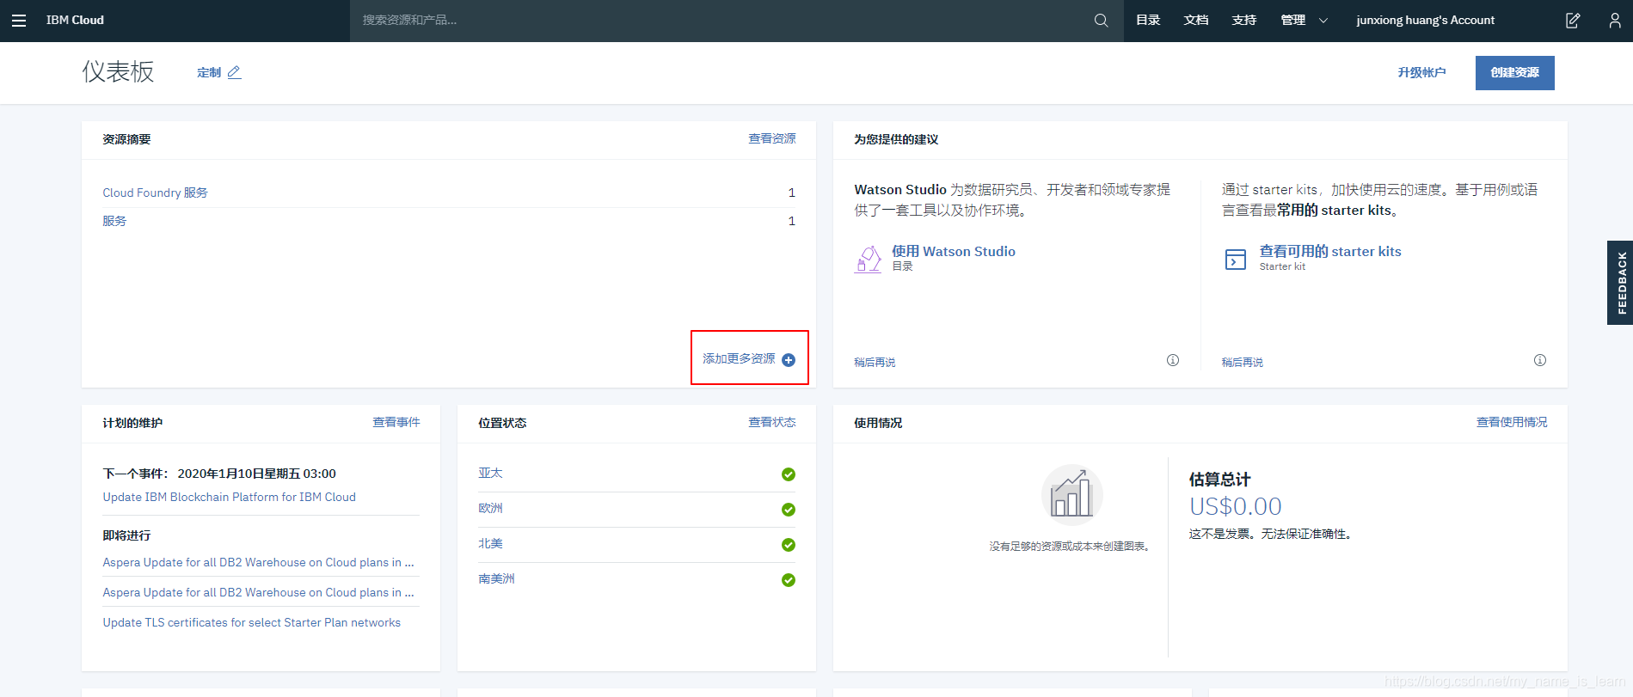Open 查看资源 link
Viewport: 1633px width, 697px height.
coord(771,138)
